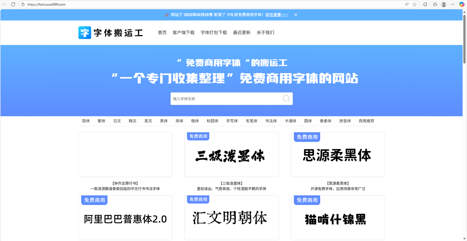Viewport: 467px width, 241px height.
Task: View site information lock icon
Action: click(23, 5)
